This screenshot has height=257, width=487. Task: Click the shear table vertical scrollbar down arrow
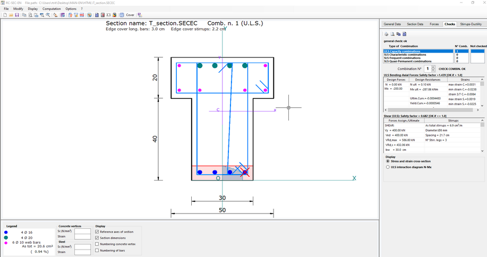[482, 151]
